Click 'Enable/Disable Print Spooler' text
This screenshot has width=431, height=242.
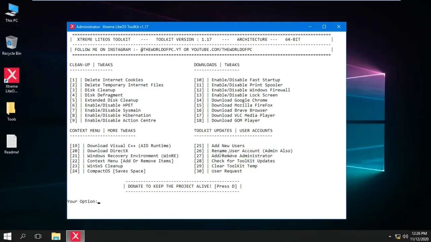(x=247, y=85)
